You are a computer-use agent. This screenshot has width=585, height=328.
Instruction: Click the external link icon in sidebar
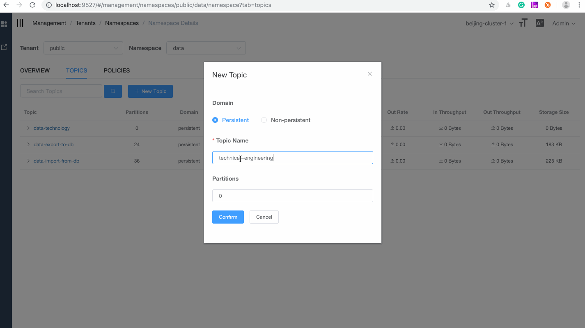[x=5, y=47]
